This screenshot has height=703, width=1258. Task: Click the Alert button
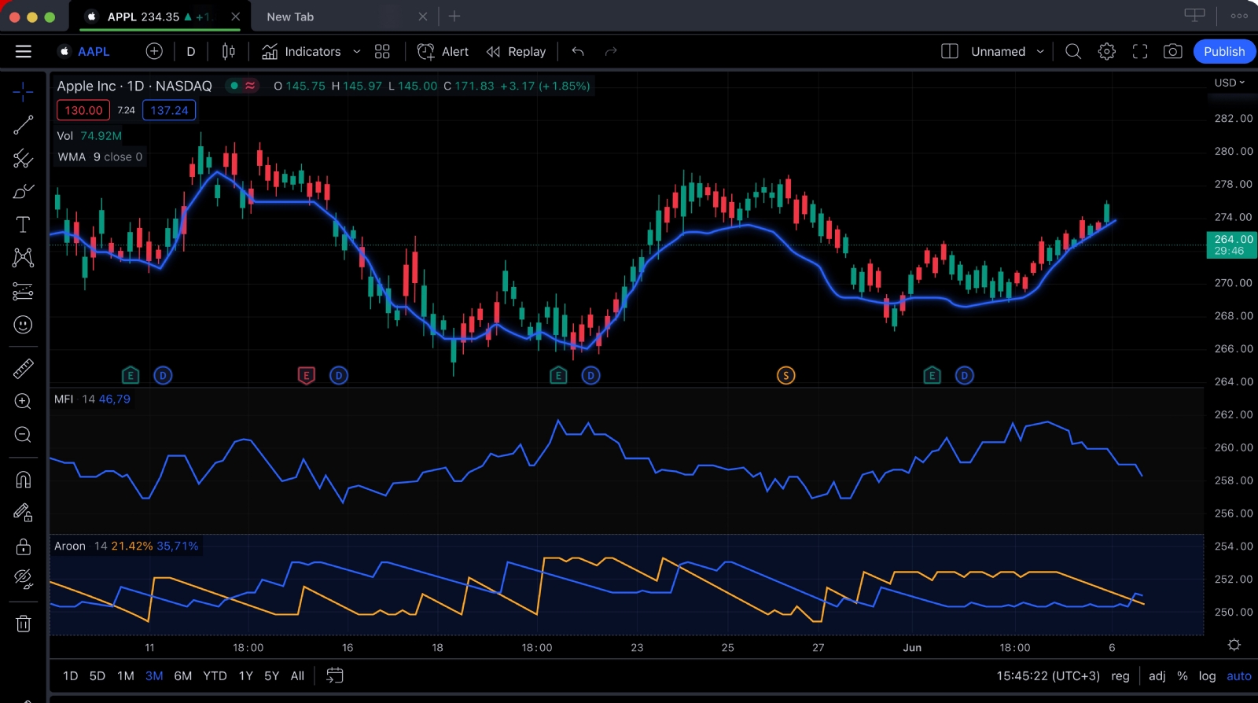point(443,52)
